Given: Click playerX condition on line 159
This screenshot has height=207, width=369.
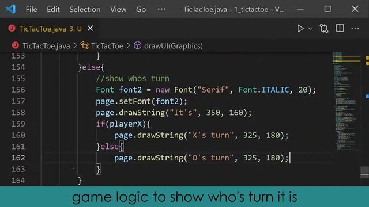Looking at the screenshot, I should pyautogui.click(x=126, y=124).
